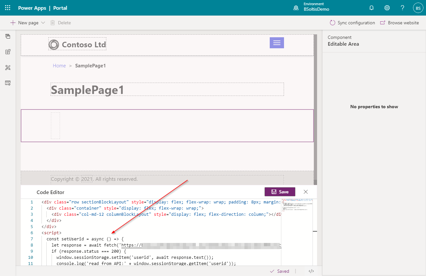
Task: Open the settings gear
Action: click(x=387, y=8)
